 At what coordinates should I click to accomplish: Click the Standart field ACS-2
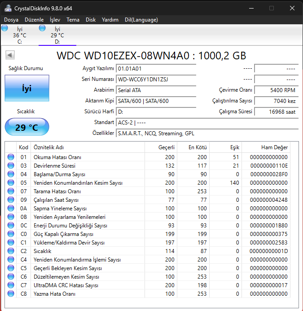coord(207,122)
